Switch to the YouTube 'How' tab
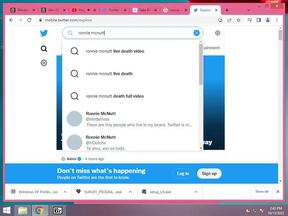The image size is (288, 216). click(x=79, y=10)
